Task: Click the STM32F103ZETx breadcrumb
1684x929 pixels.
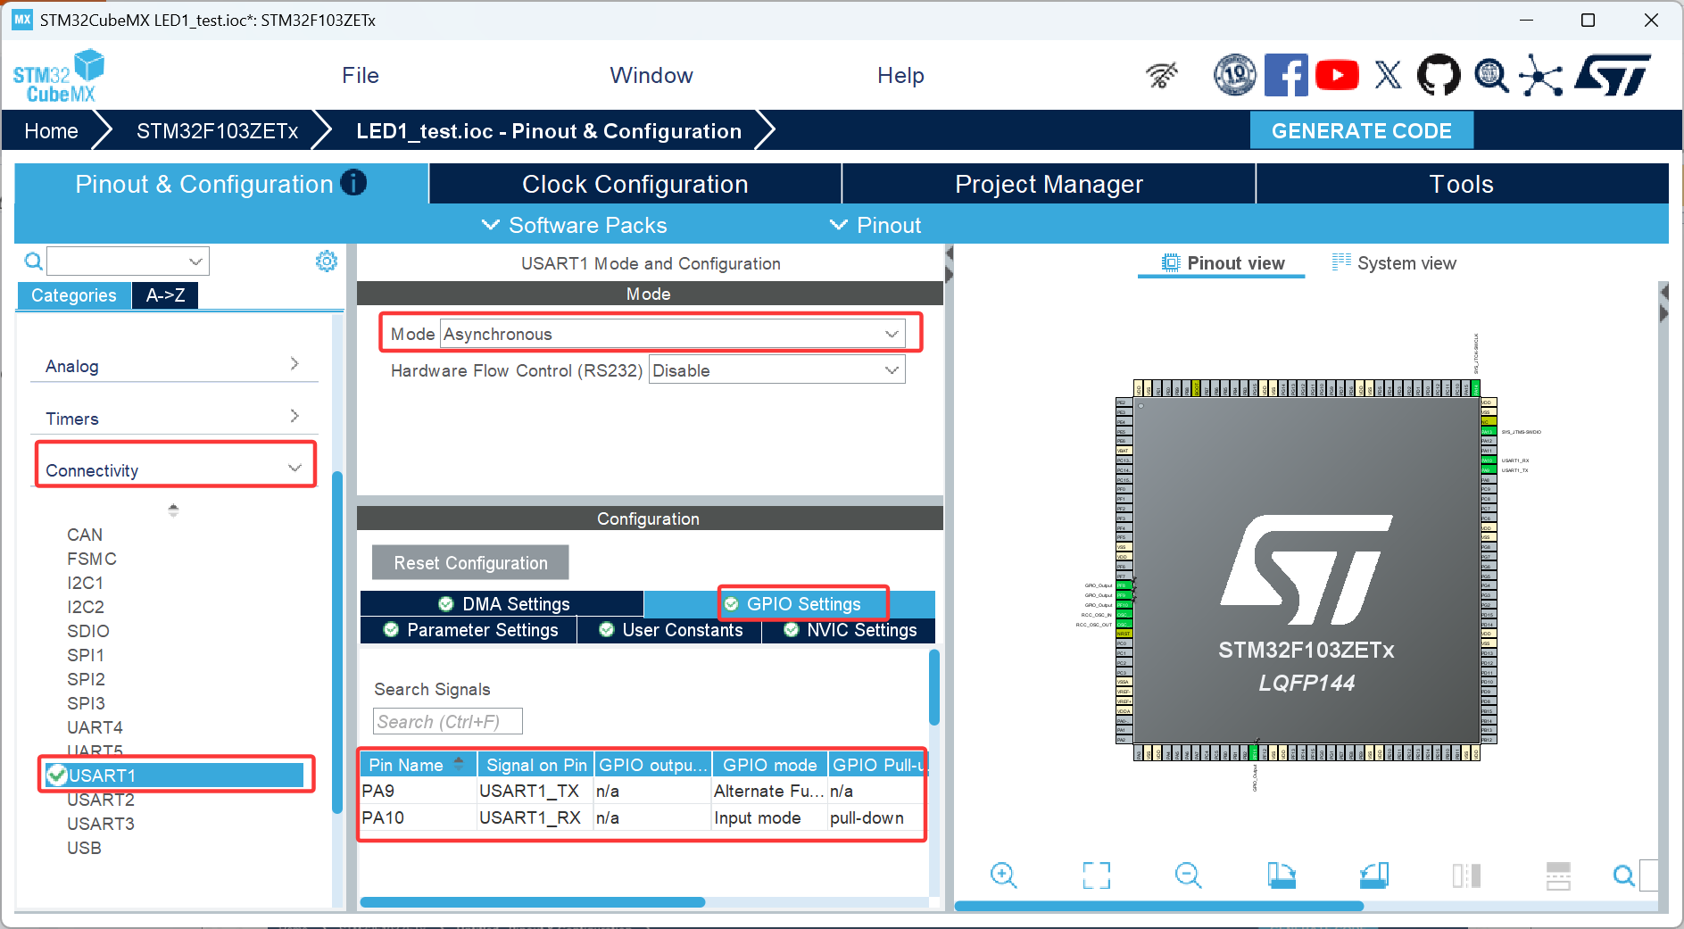Action: (217, 131)
